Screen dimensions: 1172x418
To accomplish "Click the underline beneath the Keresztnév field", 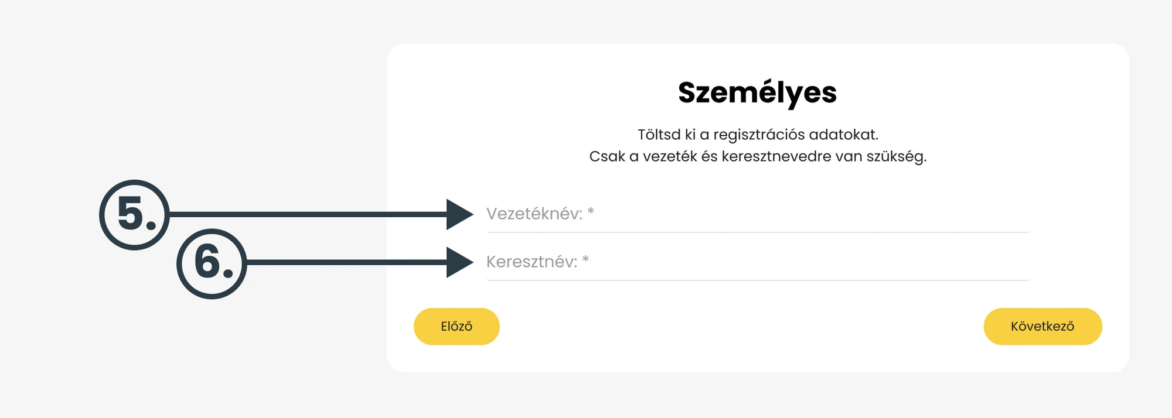I will [757, 280].
